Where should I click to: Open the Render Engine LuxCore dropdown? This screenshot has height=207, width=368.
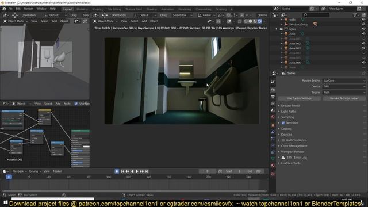tap(344, 80)
